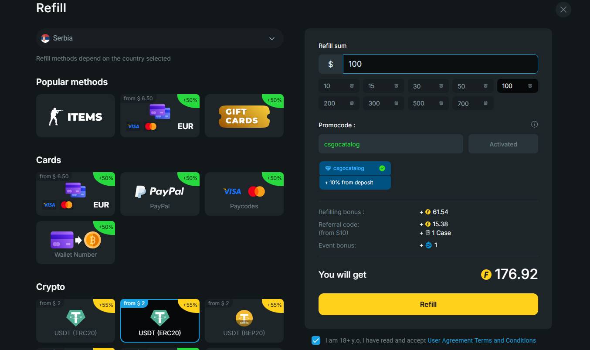This screenshot has height=350, width=590.
Task: Click the Activated promocode button
Action: tap(503, 144)
